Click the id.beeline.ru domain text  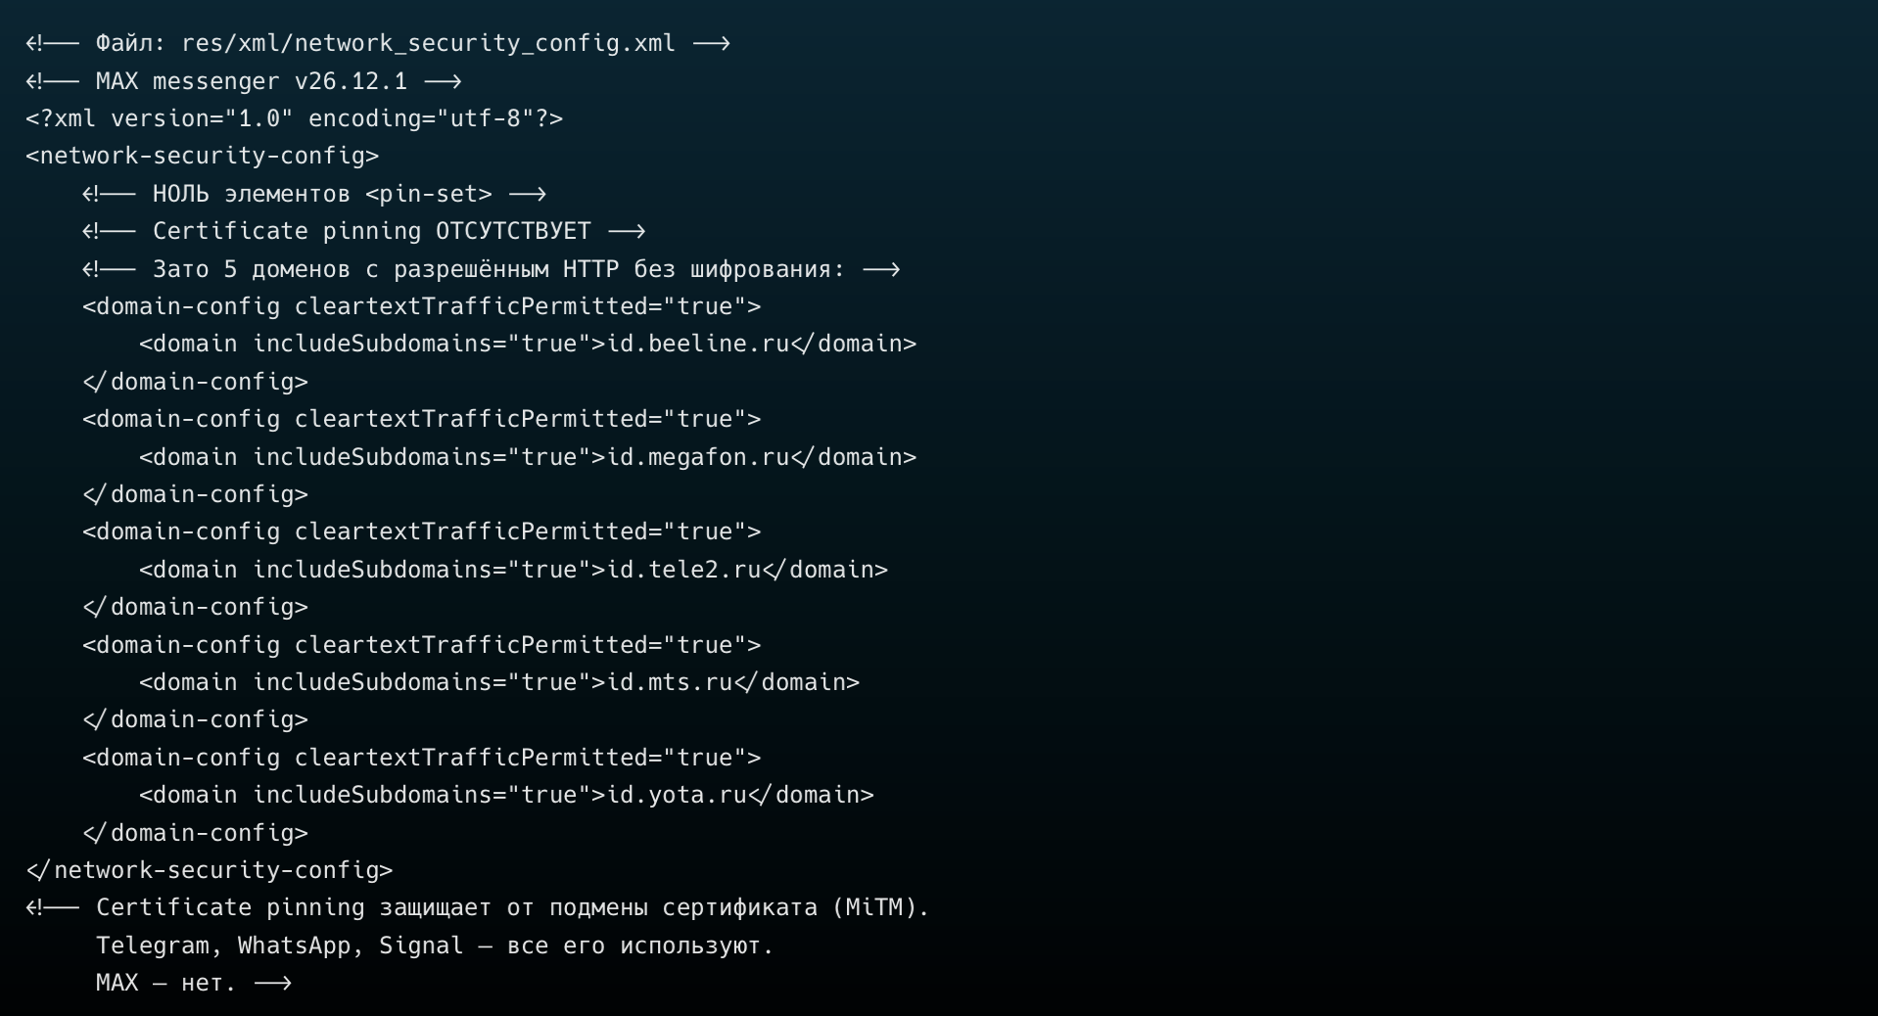pyautogui.click(x=698, y=344)
